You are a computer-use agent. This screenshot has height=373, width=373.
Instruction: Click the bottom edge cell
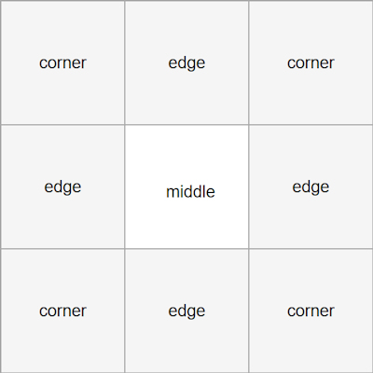tap(186, 311)
